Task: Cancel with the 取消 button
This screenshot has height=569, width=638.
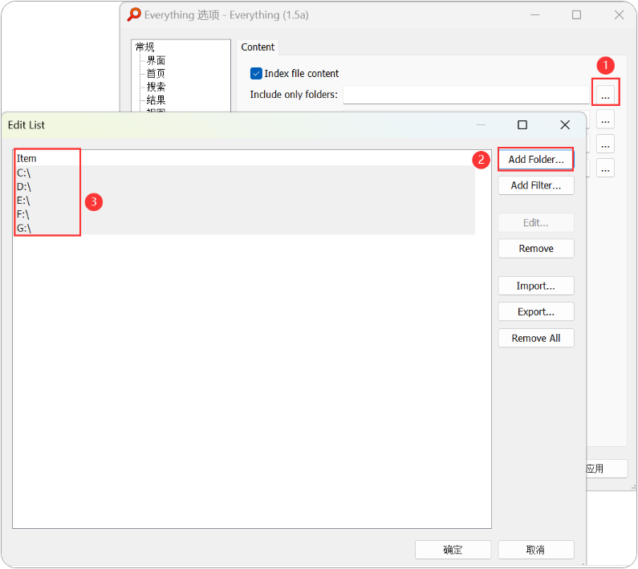Action: [535, 550]
